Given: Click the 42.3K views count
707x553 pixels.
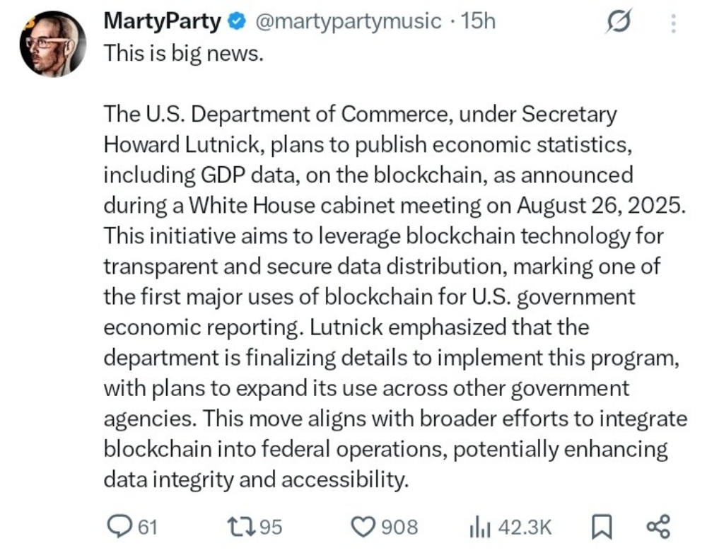Looking at the screenshot, I should click(525, 527).
